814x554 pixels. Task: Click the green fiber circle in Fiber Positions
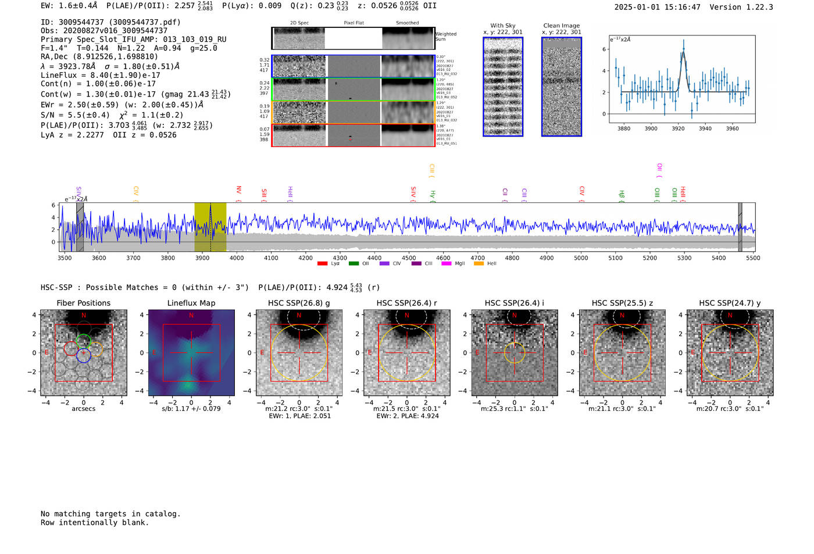(84, 341)
